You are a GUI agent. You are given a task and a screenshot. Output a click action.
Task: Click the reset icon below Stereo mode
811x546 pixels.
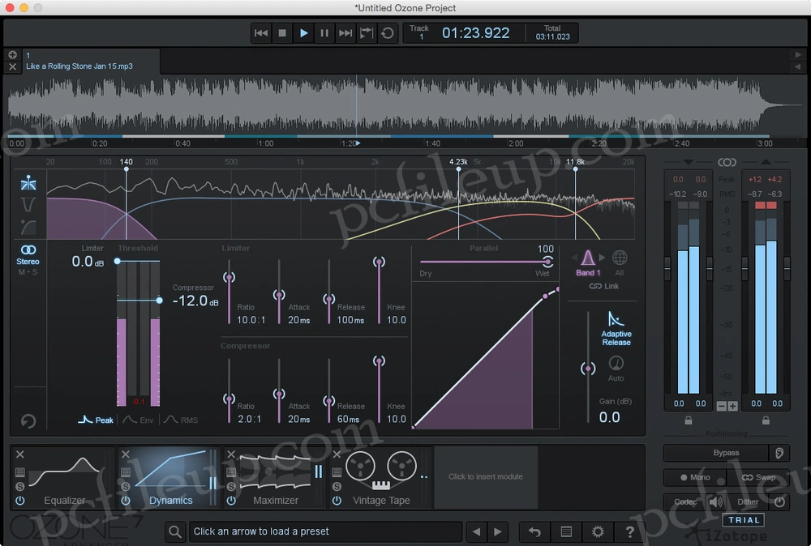click(28, 421)
